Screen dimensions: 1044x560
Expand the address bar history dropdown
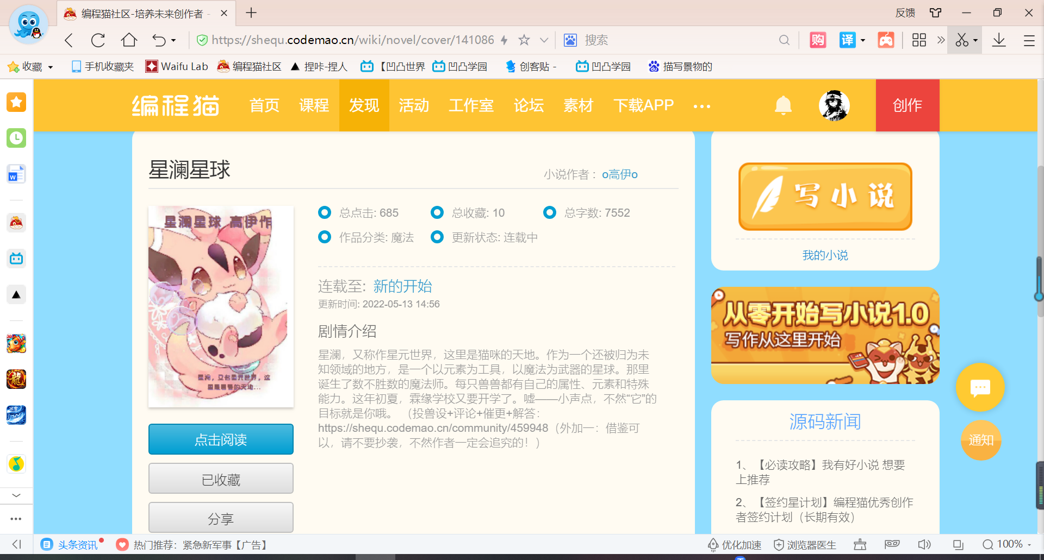pos(544,40)
